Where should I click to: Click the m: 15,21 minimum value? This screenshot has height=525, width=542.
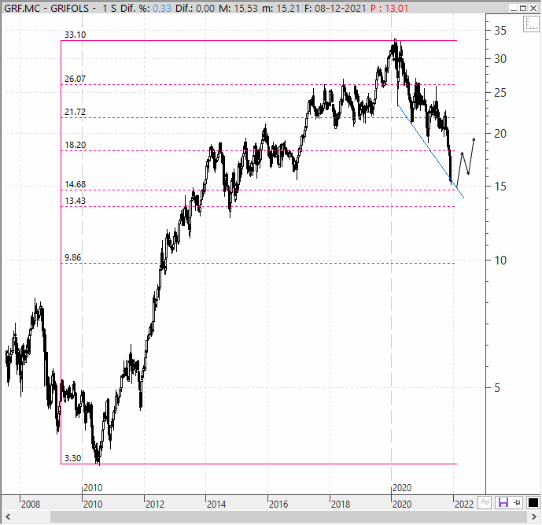[x=281, y=8]
